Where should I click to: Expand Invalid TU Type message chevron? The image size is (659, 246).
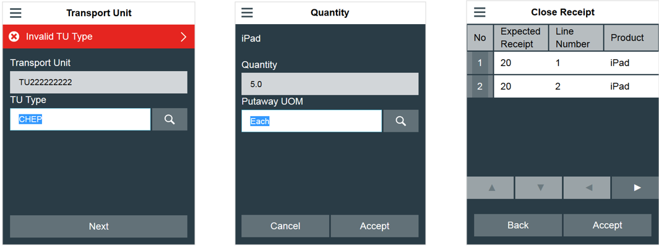click(x=183, y=37)
